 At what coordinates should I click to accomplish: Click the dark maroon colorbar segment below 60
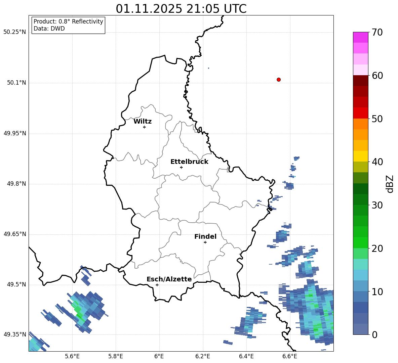[x=360, y=81]
